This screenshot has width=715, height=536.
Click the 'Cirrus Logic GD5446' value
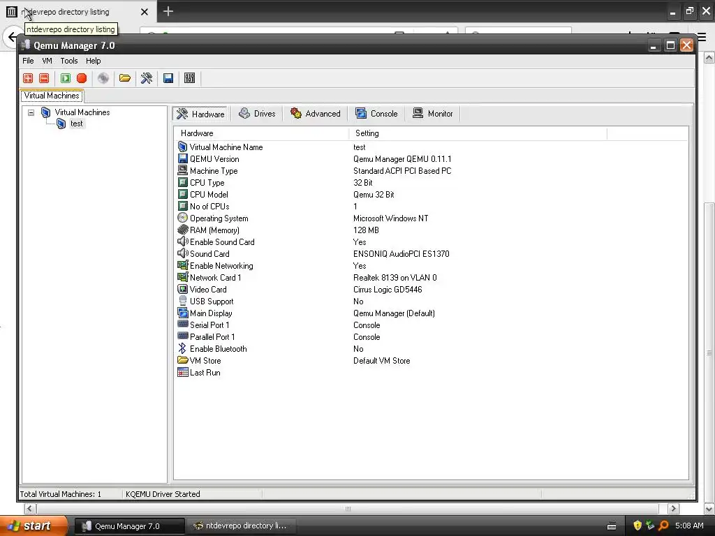point(388,290)
